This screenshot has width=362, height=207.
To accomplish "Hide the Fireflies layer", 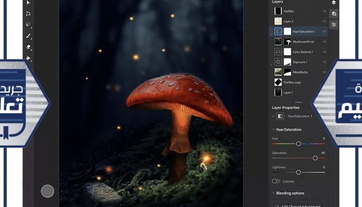I will pos(324,11).
